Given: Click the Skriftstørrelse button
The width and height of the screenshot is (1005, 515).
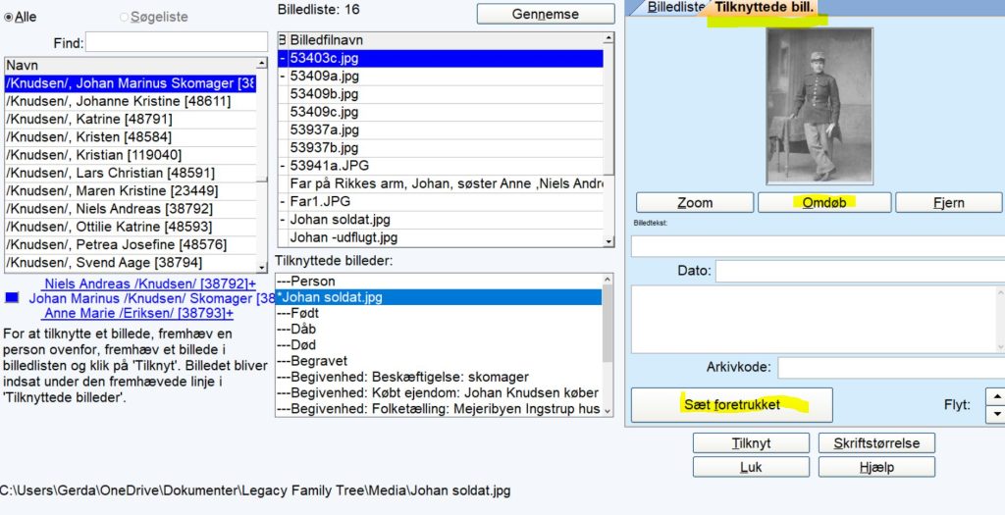Looking at the screenshot, I should (876, 443).
